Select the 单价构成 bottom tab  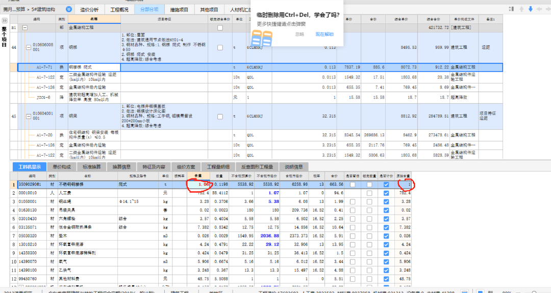pyautogui.click(x=62, y=167)
